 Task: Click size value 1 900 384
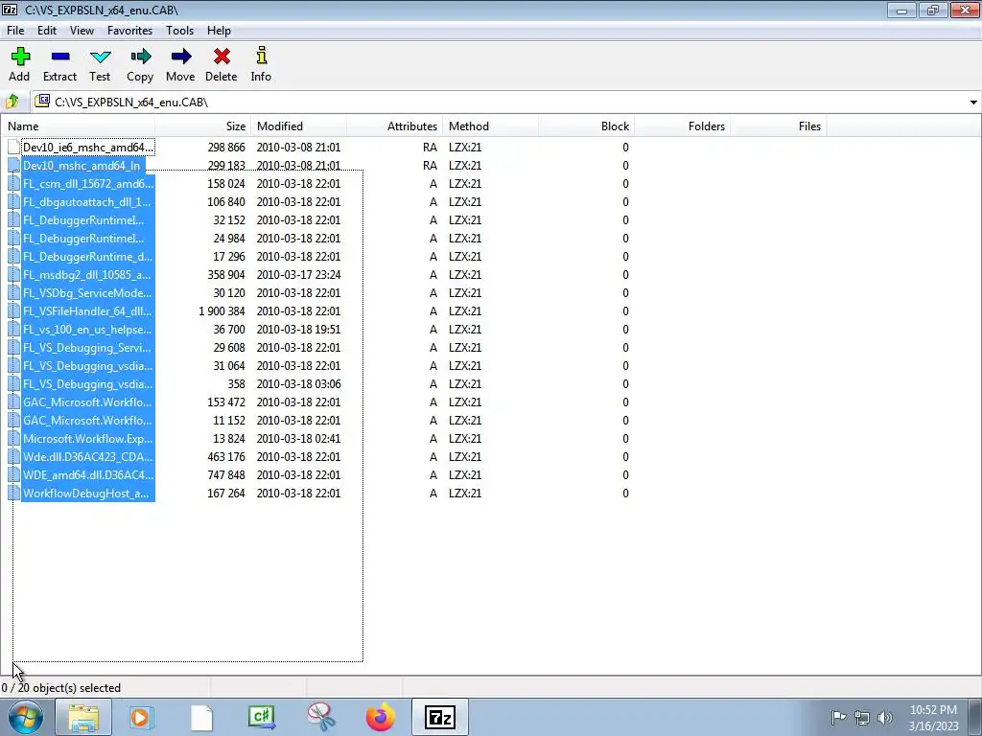(x=222, y=311)
